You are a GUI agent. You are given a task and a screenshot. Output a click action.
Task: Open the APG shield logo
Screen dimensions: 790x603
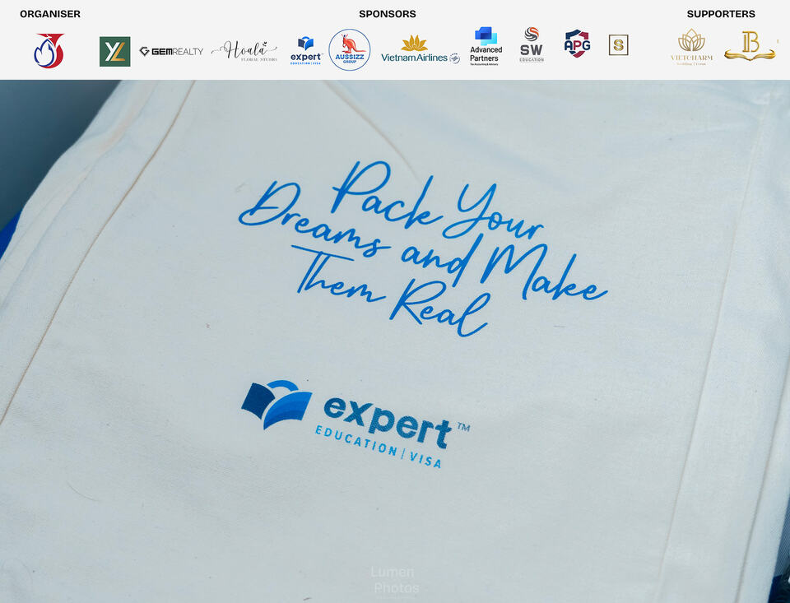(578, 44)
